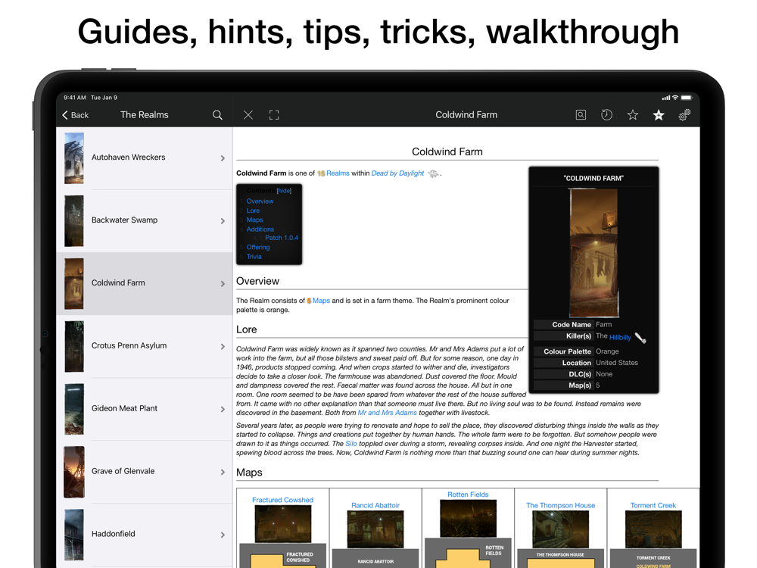Image resolution: width=757 pixels, height=568 pixels.
Task: Click Grave of Glenvale thumbnail image
Action: (x=74, y=472)
